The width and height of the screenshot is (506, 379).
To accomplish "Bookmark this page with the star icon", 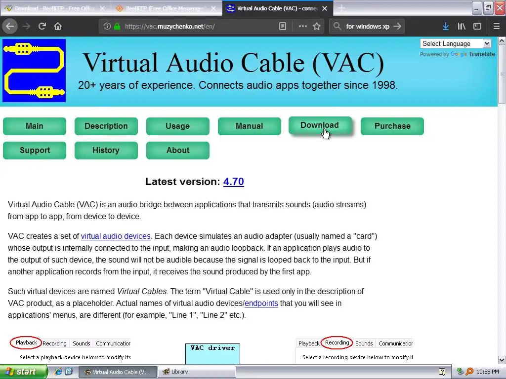I will (x=317, y=26).
